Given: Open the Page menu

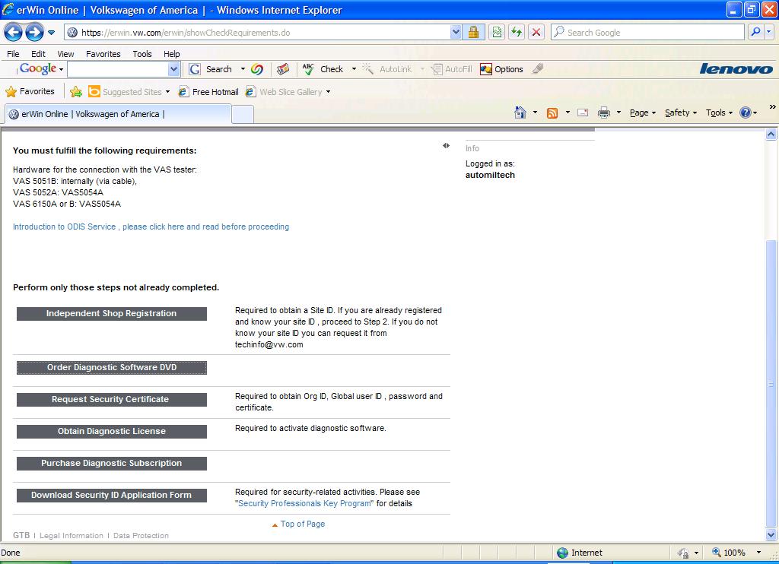Looking at the screenshot, I should tap(643, 112).
